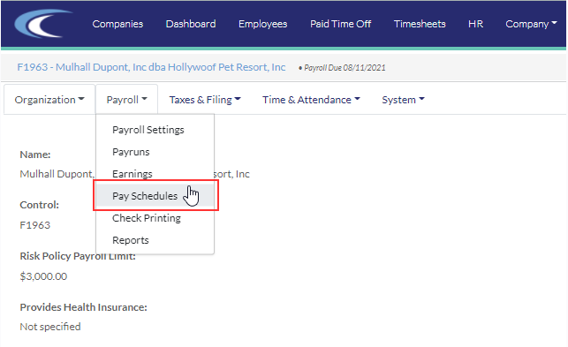Collapse the Payroll dropdown menu
The height and width of the screenshot is (347, 568).
[127, 100]
